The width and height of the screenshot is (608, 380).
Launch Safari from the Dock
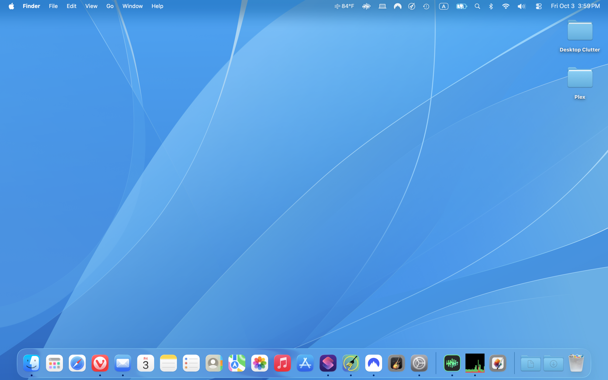(x=77, y=363)
